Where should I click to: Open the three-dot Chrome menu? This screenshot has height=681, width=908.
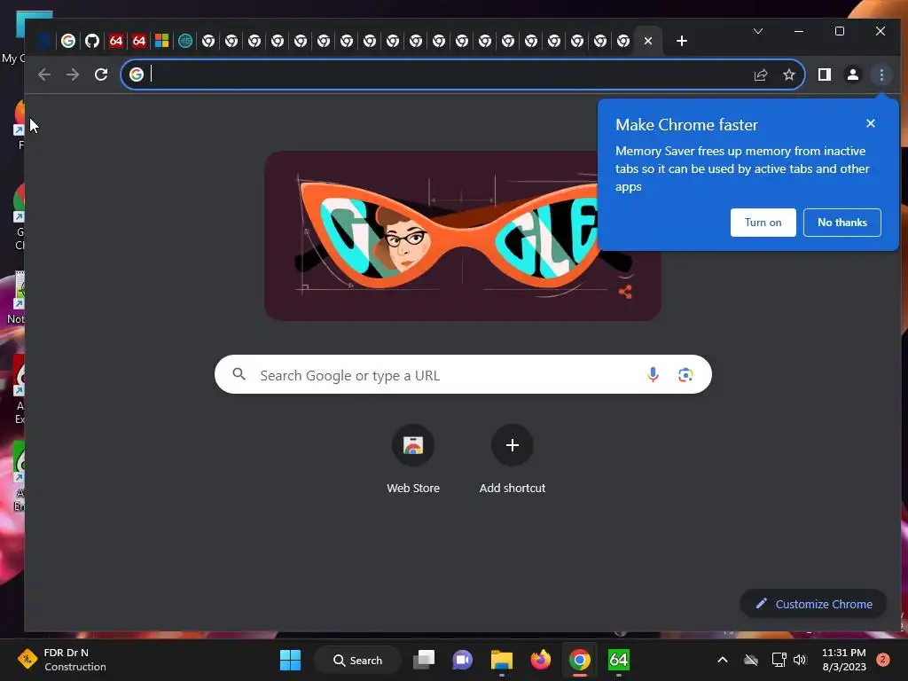(881, 74)
